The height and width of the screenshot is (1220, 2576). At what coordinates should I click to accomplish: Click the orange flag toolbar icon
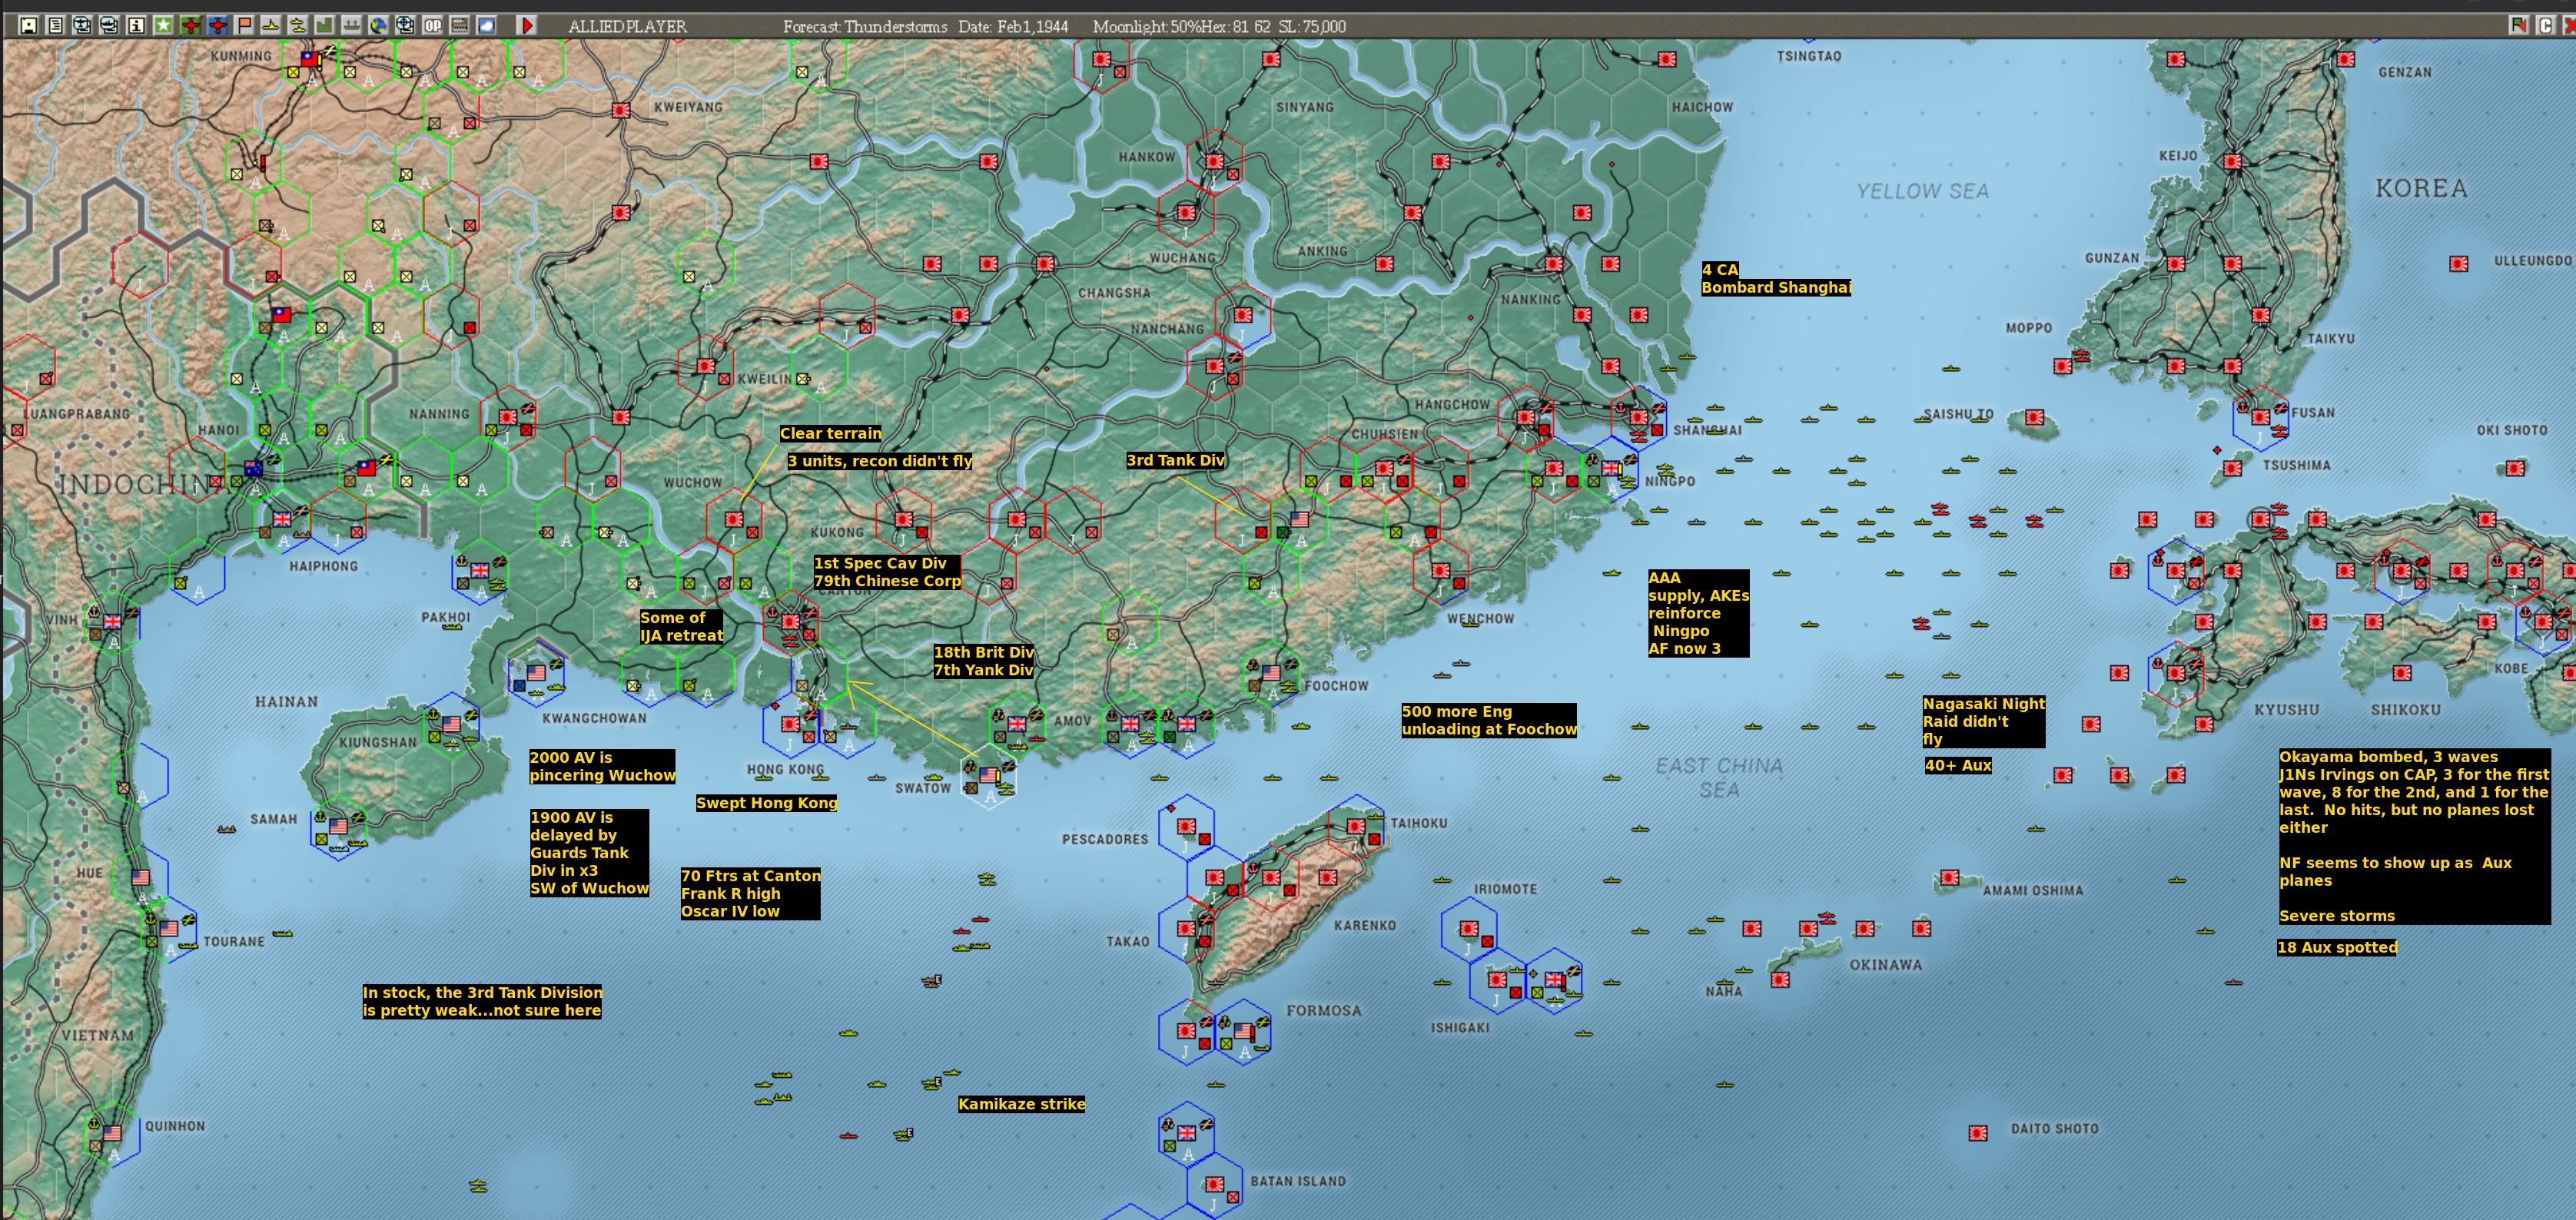click(x=244, y=26)
